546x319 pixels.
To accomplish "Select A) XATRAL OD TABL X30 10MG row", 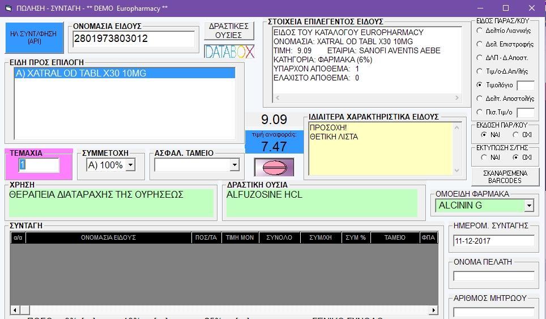I will [x=125, y=73].
